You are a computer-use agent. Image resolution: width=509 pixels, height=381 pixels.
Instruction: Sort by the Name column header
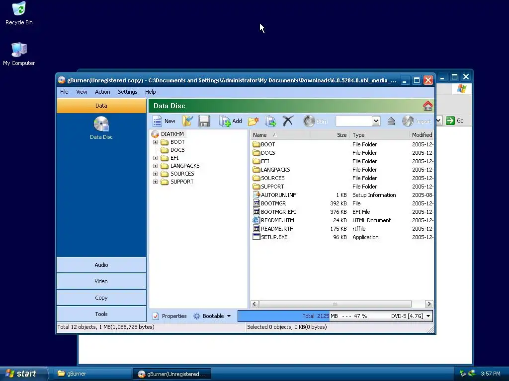(x=280, y=135)
